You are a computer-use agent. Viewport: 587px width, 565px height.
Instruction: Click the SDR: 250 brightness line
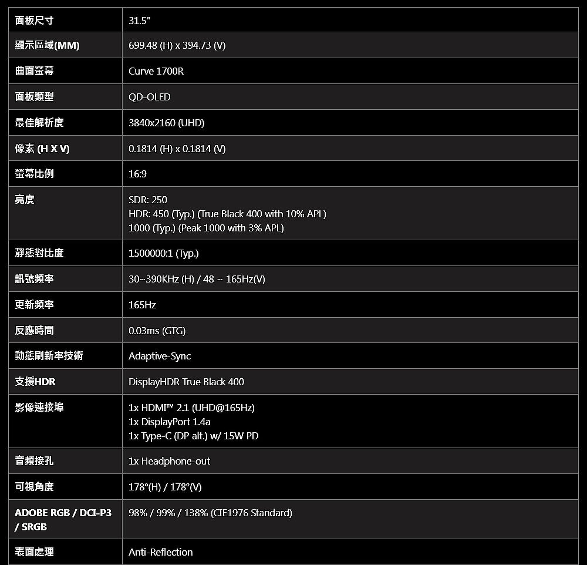coord(148,200)
